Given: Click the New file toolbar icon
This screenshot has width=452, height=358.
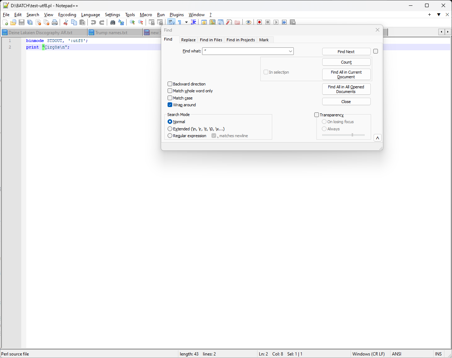Looking at the screenshot, I should [x=5, y=22].
